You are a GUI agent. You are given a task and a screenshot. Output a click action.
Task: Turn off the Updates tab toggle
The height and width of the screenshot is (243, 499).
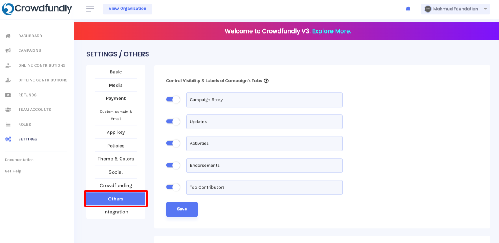173,121
